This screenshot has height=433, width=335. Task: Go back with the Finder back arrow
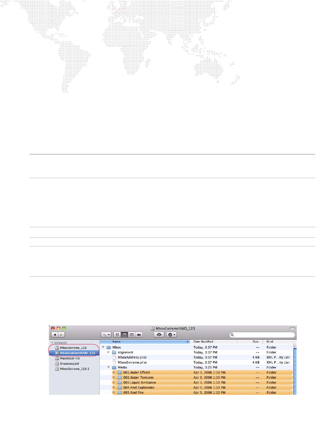point(54,335)
